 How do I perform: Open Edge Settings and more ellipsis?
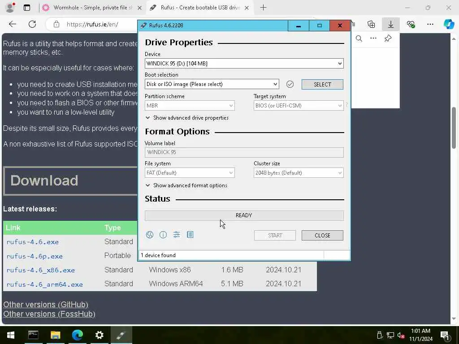(430, 24)
